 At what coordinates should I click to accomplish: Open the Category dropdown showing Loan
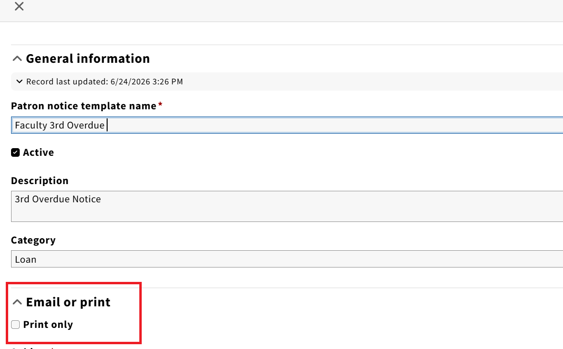pos(287,259)
